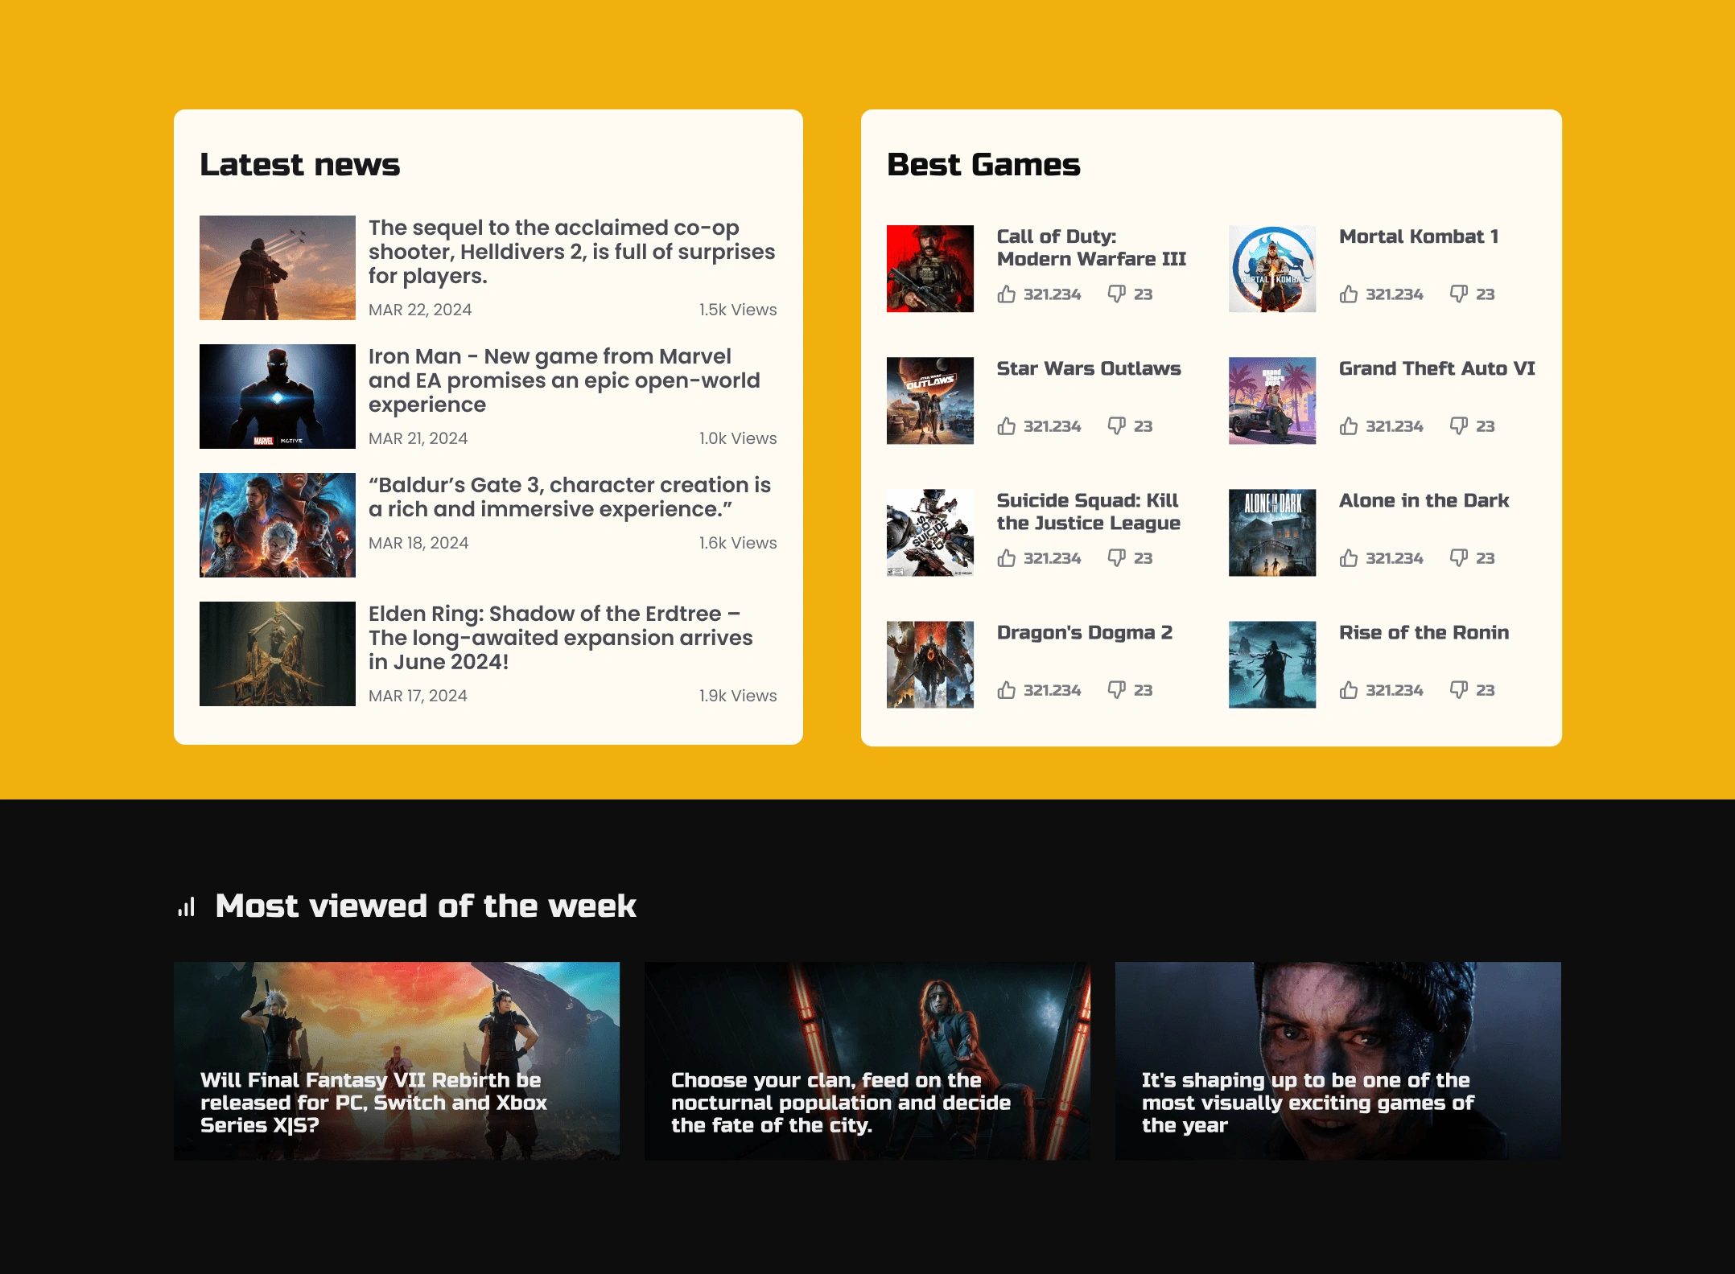Open Alone in the Dark game title

pos(1424,500)
